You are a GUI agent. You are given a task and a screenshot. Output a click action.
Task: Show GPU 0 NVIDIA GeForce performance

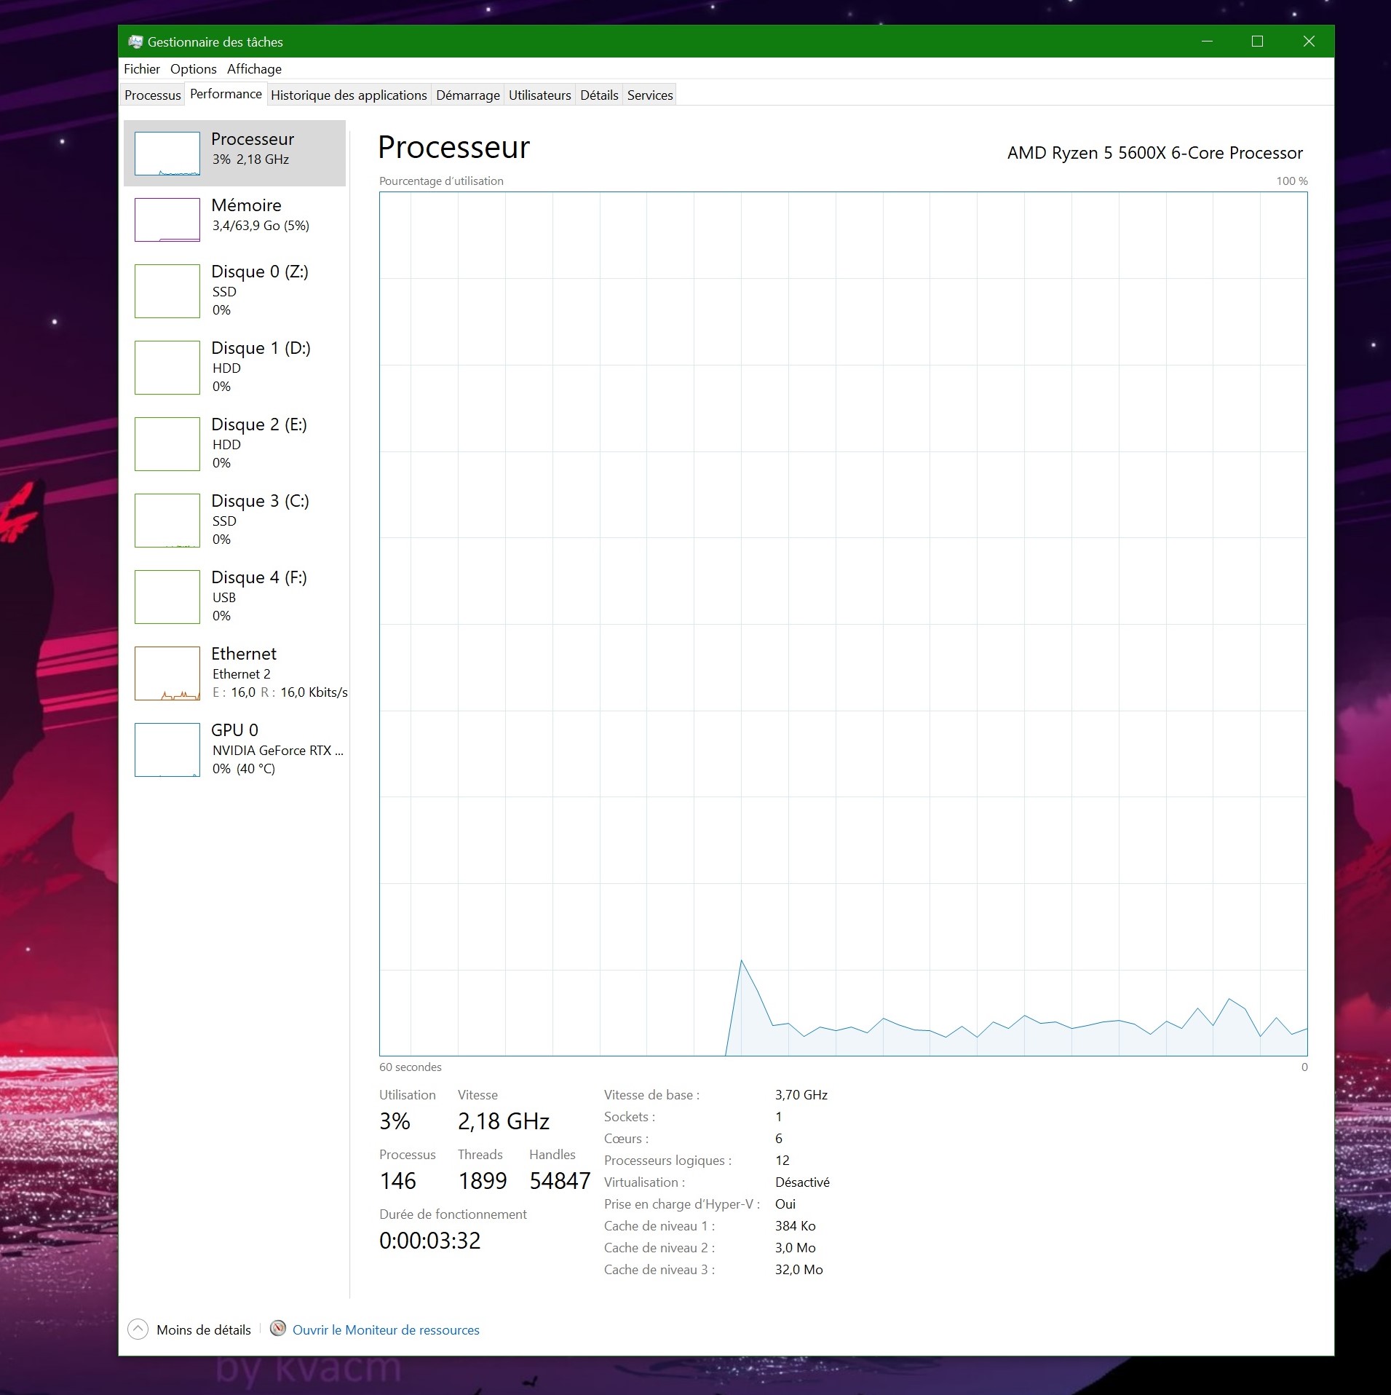pos(234,748)
